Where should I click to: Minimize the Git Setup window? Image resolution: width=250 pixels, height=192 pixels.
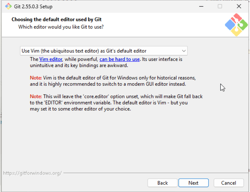coord(201,6)
